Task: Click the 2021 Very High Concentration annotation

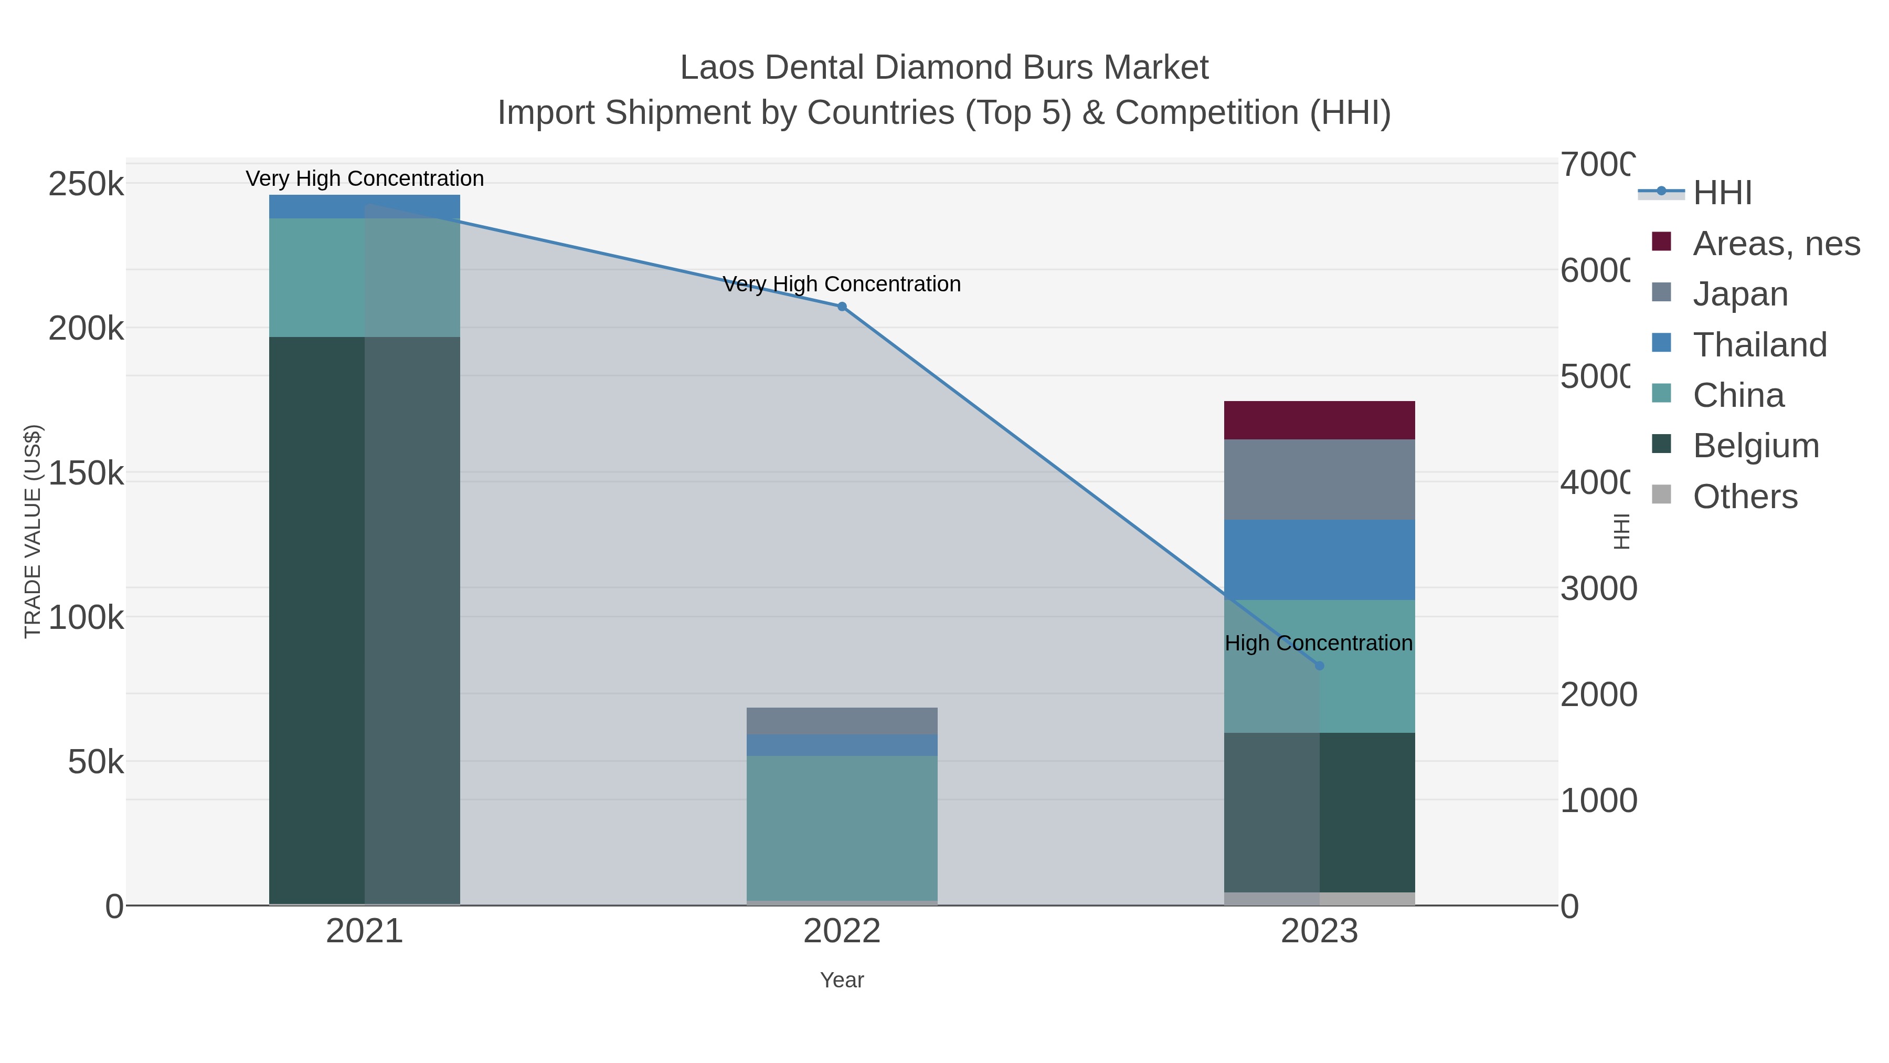Action: [x=365, y=178]
